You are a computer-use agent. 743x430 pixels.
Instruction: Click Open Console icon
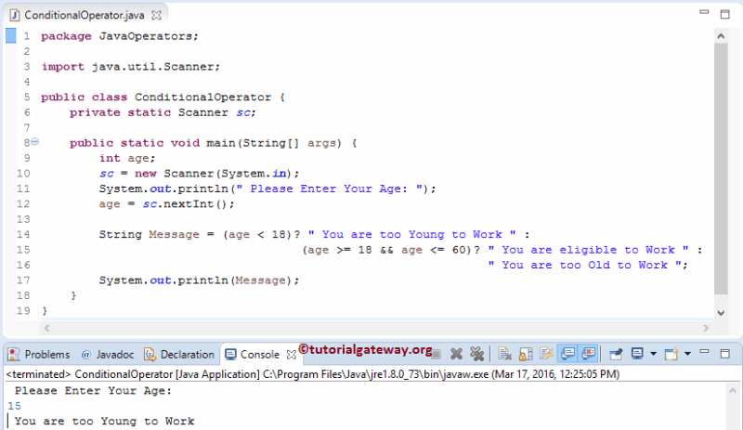tap(671, 354)
